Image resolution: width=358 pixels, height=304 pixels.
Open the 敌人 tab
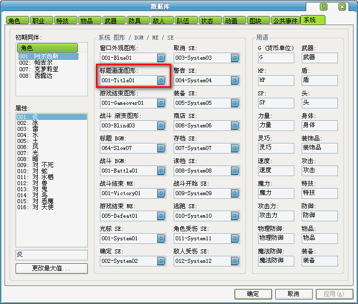pyautogui.click(x=162, y=21)
